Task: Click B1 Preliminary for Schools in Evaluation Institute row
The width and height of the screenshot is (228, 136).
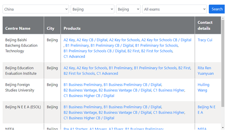Action: [x=155, y=68]
